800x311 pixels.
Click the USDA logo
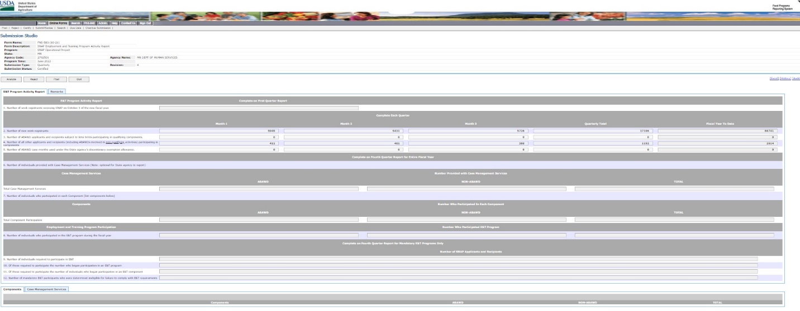[9, 5]
